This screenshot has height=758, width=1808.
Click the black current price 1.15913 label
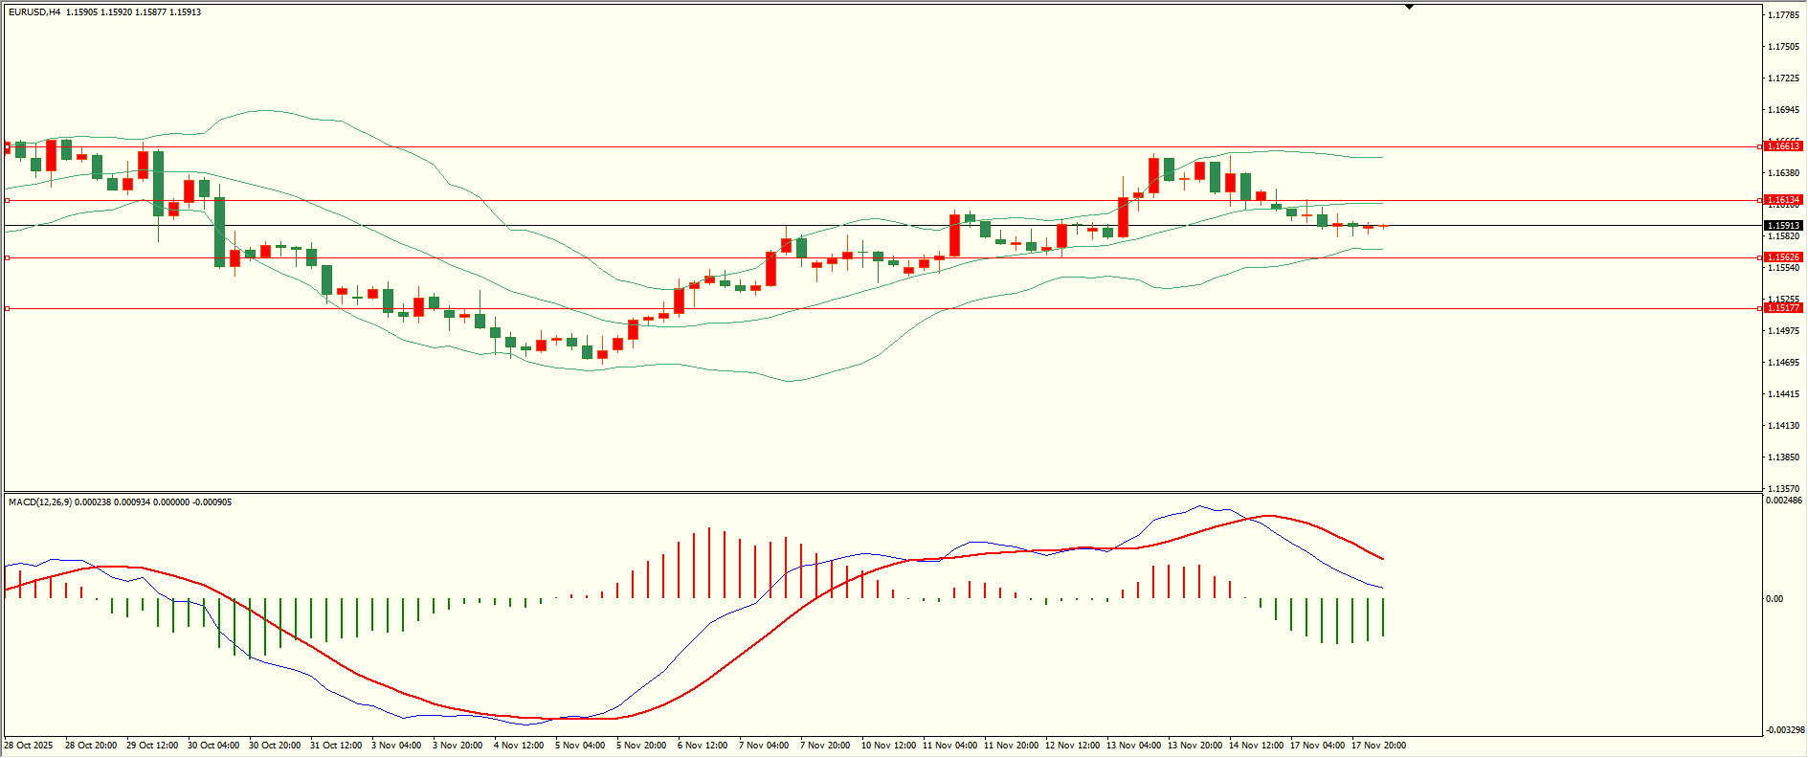pos(1783,226)
